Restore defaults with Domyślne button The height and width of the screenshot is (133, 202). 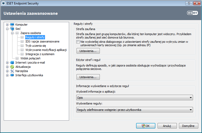point(188,126)
